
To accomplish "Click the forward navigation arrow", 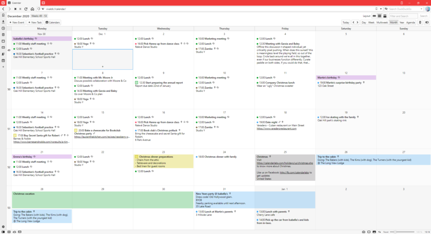I will coord(9,9).
